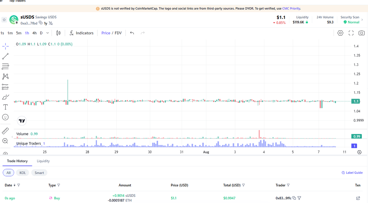Viewport: 368px width, 203px height.
Task: Click the Security Scan Normal status
Action: click(351, 22)
